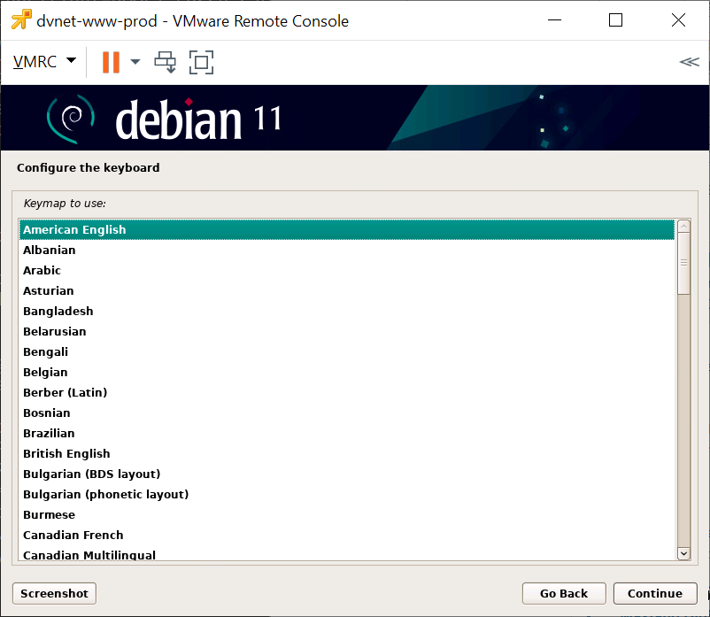Open the VMRC menu
Screen dimensions: 710x617
tap(44, 62)
